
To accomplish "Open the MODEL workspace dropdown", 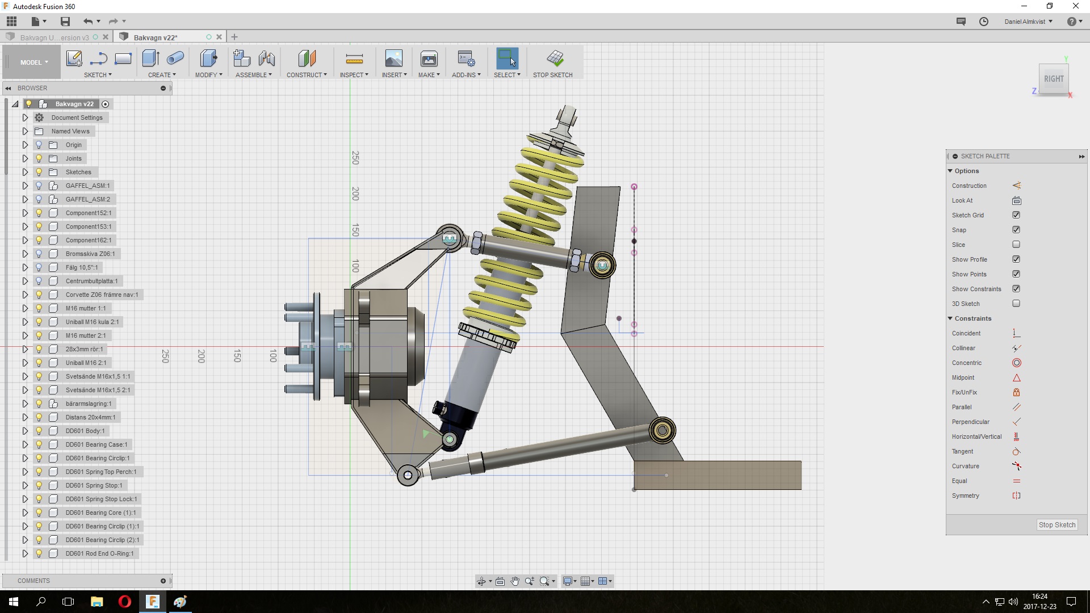I will click(x=33, y=62).
